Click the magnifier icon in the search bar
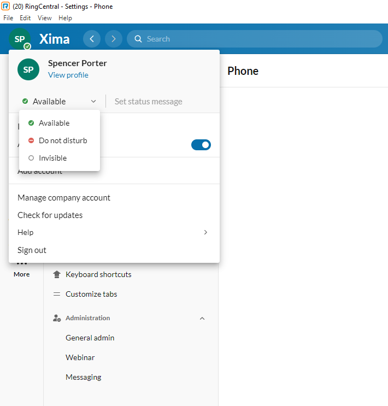The width and height of the screenshot is (388, 406). [138, 39]
